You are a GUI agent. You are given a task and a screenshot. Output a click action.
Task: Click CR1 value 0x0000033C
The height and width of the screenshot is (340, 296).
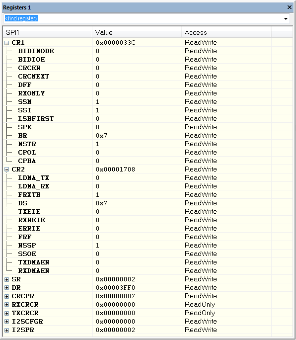pos(116,43)
